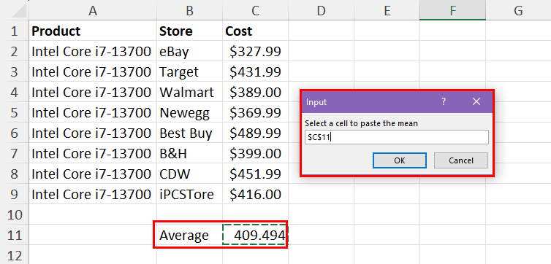
Task: Click the Intel Core i7-13700 cell in row 6
Action: pos(93,133)
